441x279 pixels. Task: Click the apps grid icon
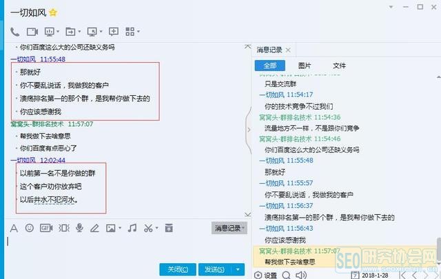tap(130, 32)
